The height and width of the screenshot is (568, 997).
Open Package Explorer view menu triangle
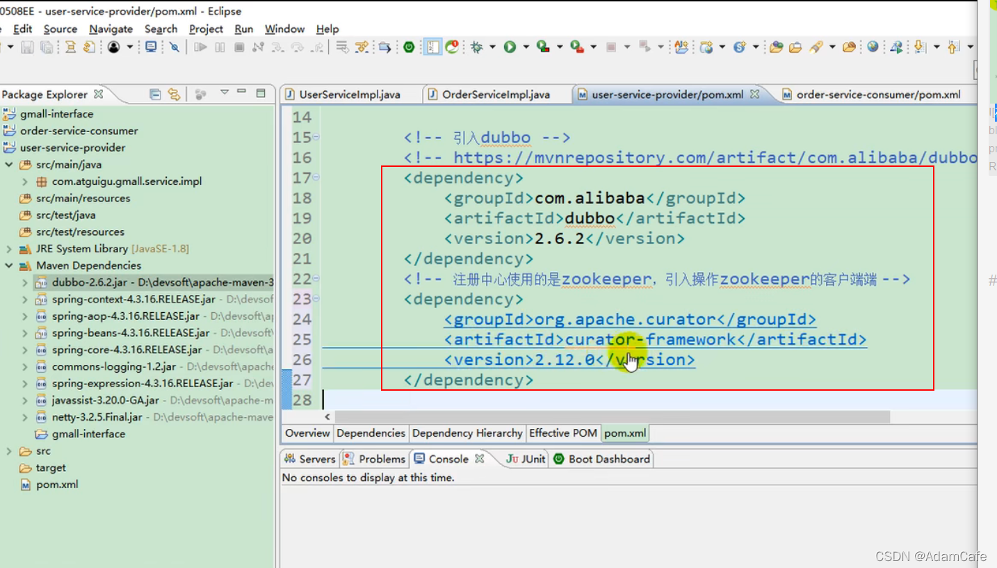(x=224, y=92)
